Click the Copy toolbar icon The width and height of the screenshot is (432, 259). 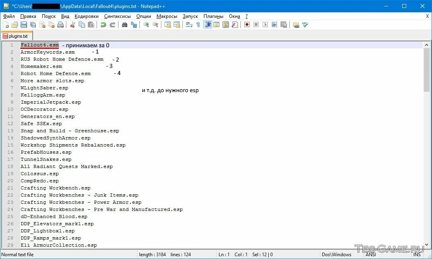tap(82, 25)
